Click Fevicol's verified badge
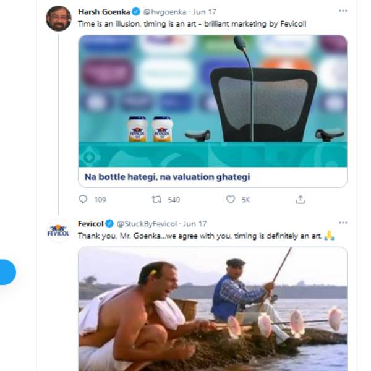 tap(109, 223)
